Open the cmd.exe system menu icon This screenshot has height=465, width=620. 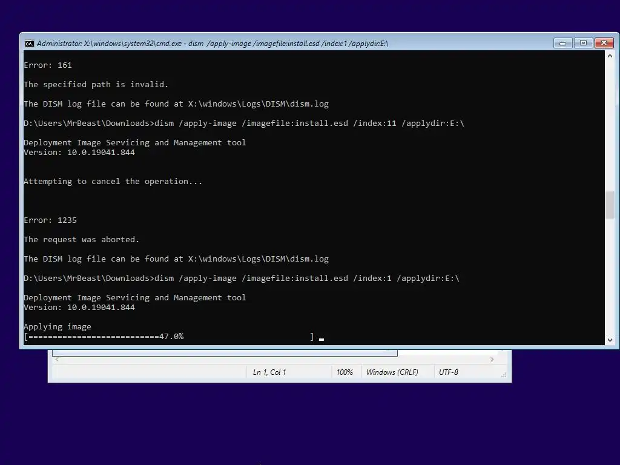coord(30,44)
